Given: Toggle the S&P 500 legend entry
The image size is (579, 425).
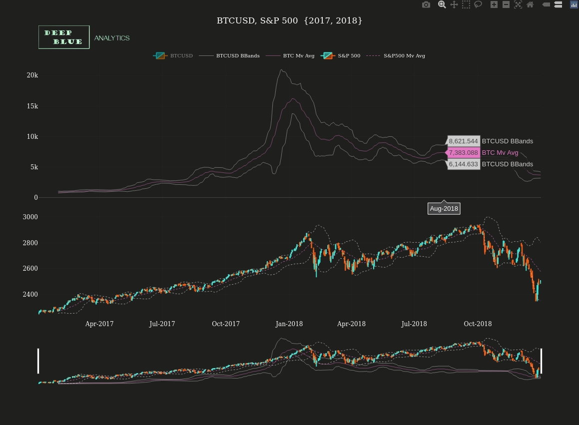Looking at the screenshot, I should tap(341, 56).
